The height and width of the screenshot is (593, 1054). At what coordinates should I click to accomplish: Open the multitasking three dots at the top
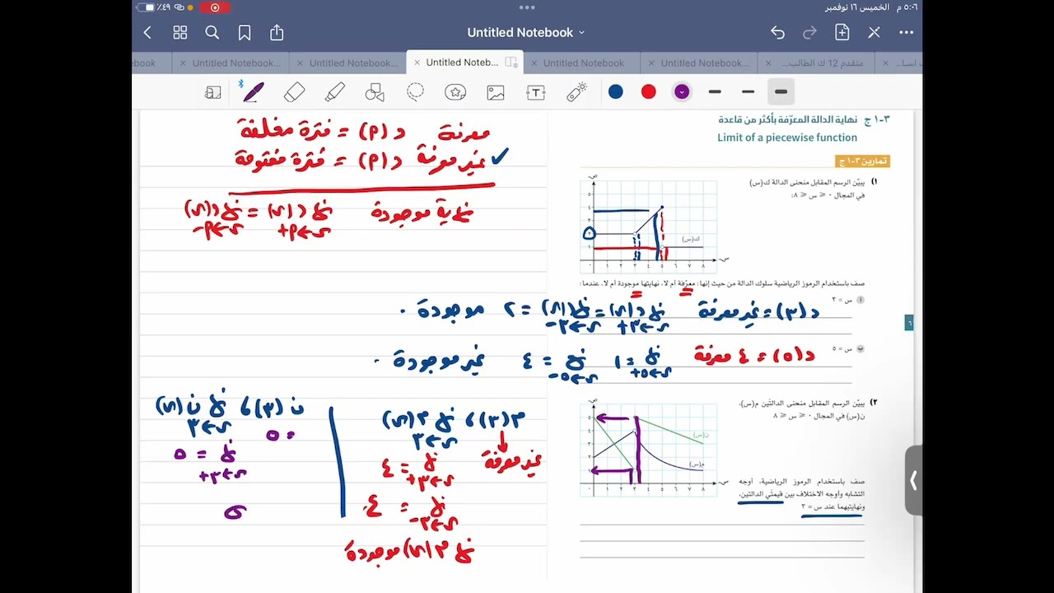[527, 7]
